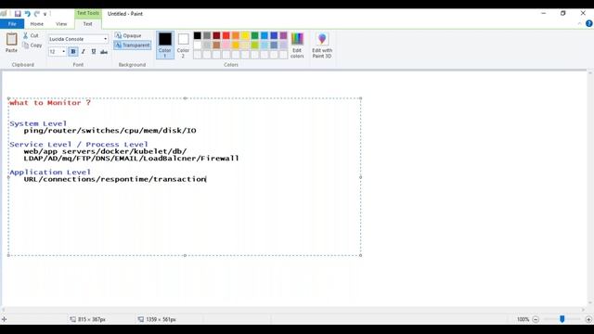Click the 100% zoom level text

click(523, 319)
